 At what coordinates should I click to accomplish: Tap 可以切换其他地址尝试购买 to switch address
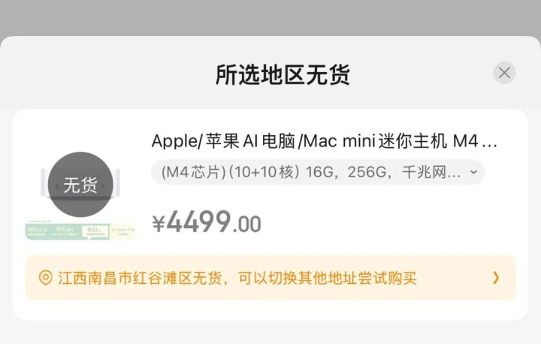tap(328, 278)
